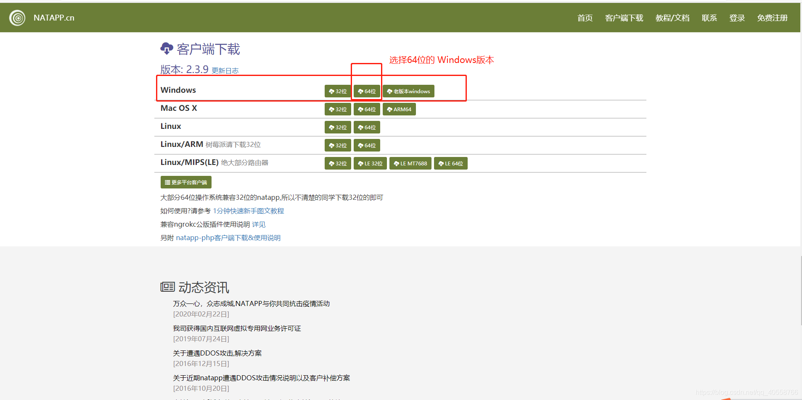
Task: Click the 更多平台客户端 button
Action: pos(186,182)
